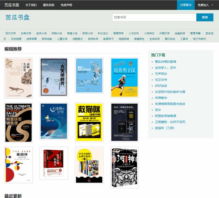Open hot download 霍乱时期的爱情
This screenshot has width=219, height=198.
(x=165, y=62)
